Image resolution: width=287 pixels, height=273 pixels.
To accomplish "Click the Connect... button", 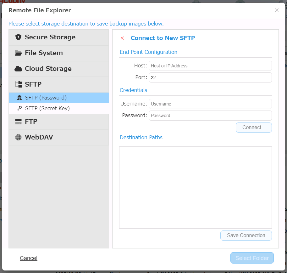I will [x=253, y=128].
